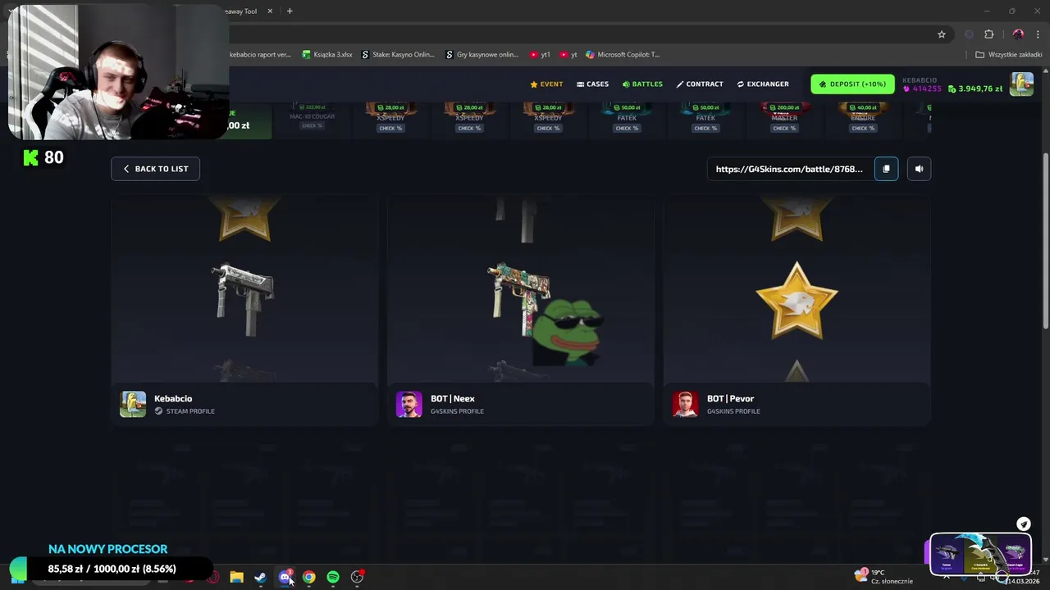Mute the battle sound speaker icon
1050x590 pixels.
pos(919,169)
